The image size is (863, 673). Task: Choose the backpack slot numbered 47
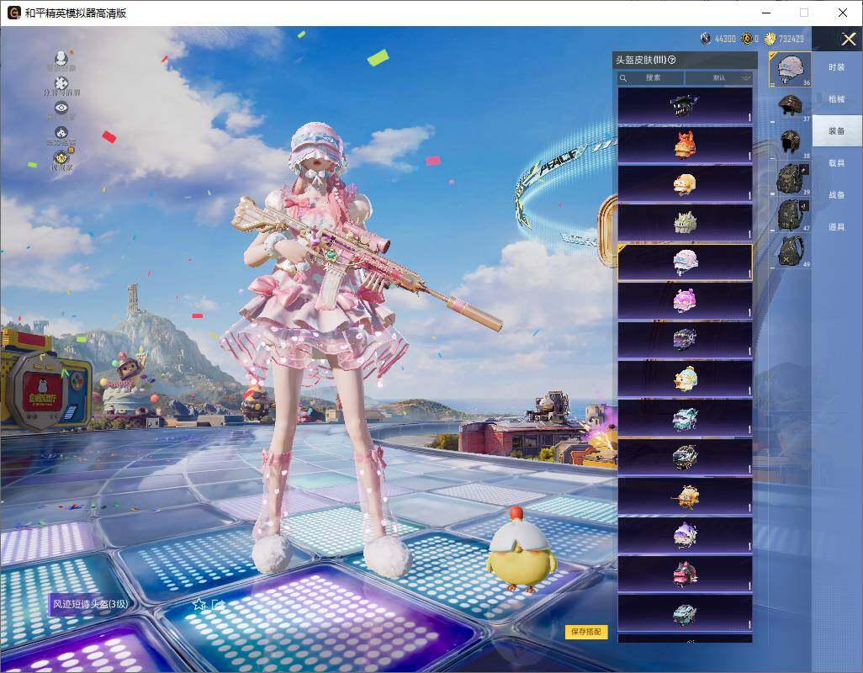pyautogui.click(x=791, y=215)
